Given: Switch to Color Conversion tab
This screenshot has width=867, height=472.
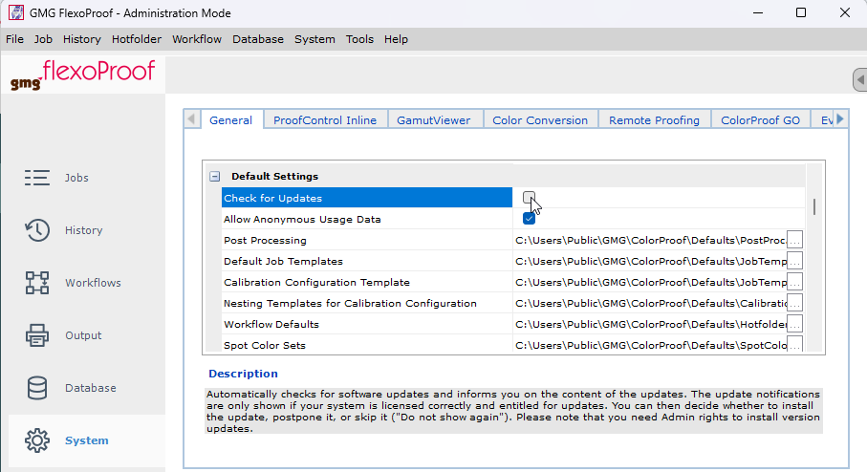Looking at the screenshot, I should tap(540, 120).
